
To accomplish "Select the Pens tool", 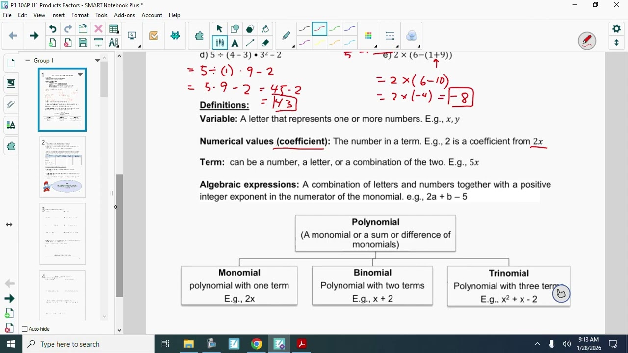I will [219, 43].
